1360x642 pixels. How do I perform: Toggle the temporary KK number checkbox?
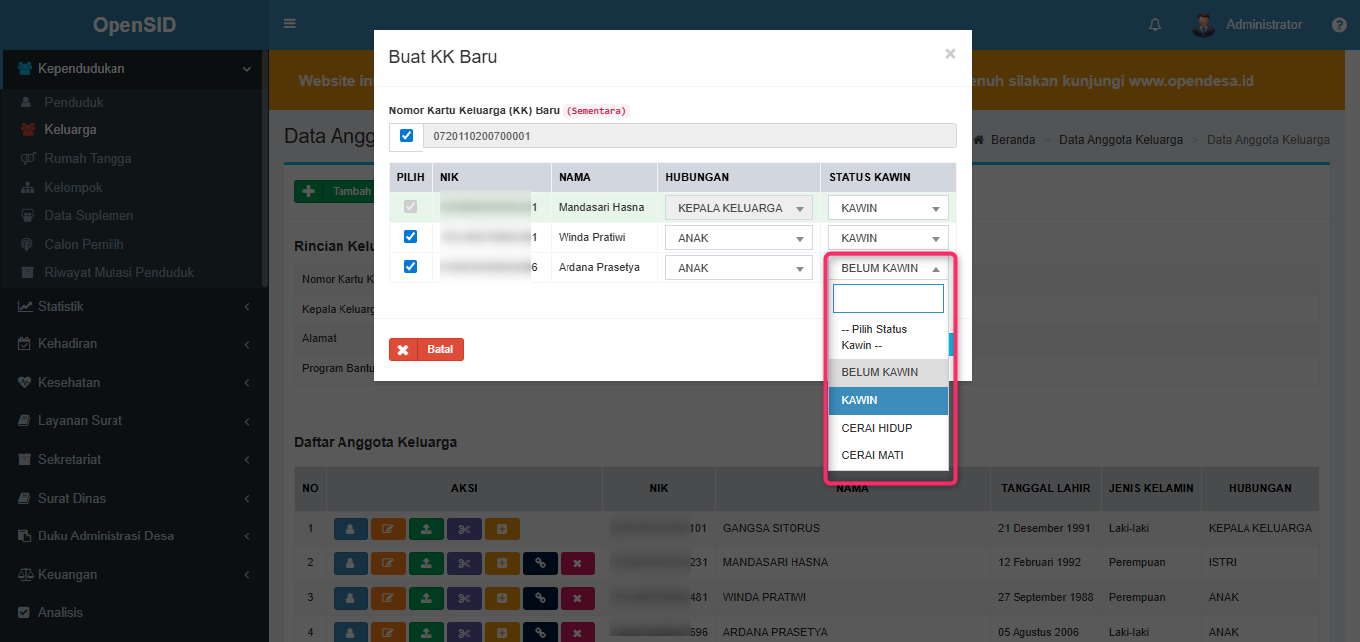pos(406,135)
